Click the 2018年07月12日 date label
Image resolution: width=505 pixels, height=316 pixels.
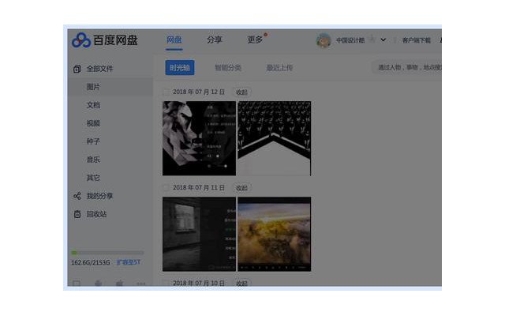[x=199, y=92]
